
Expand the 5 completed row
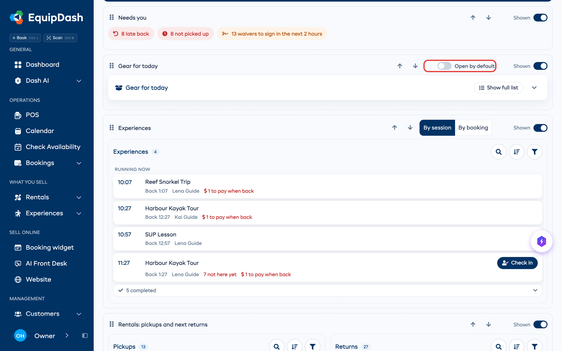pyautogui.click(x=328, y=290)
